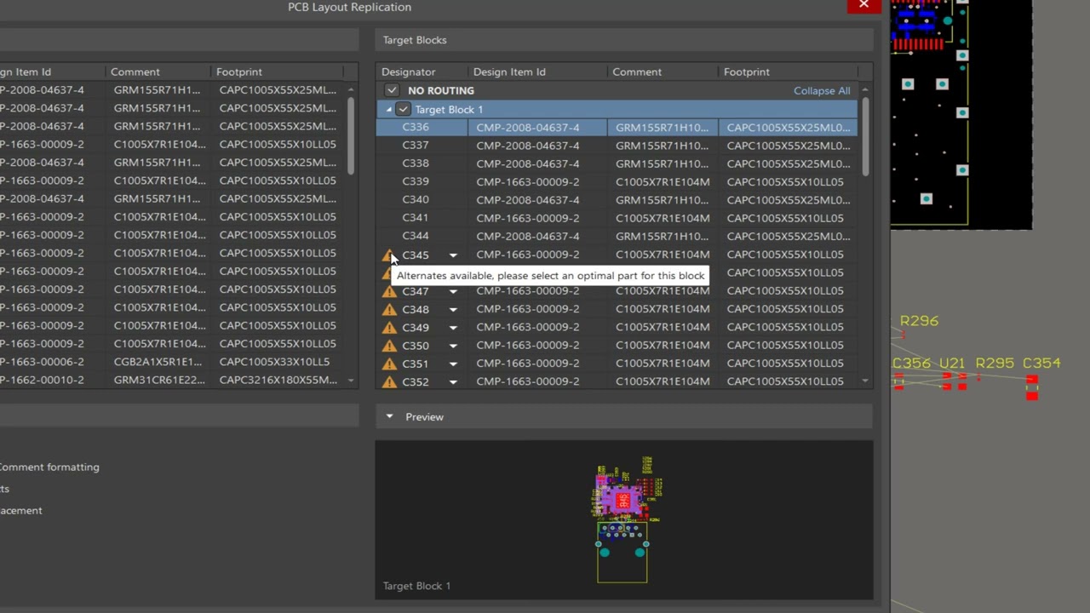This screenshot has height=613, width=1090.
Task: Click the Target Blocks list scroll-down arrow
Action: pyautogui.click(x=865, y=381)
